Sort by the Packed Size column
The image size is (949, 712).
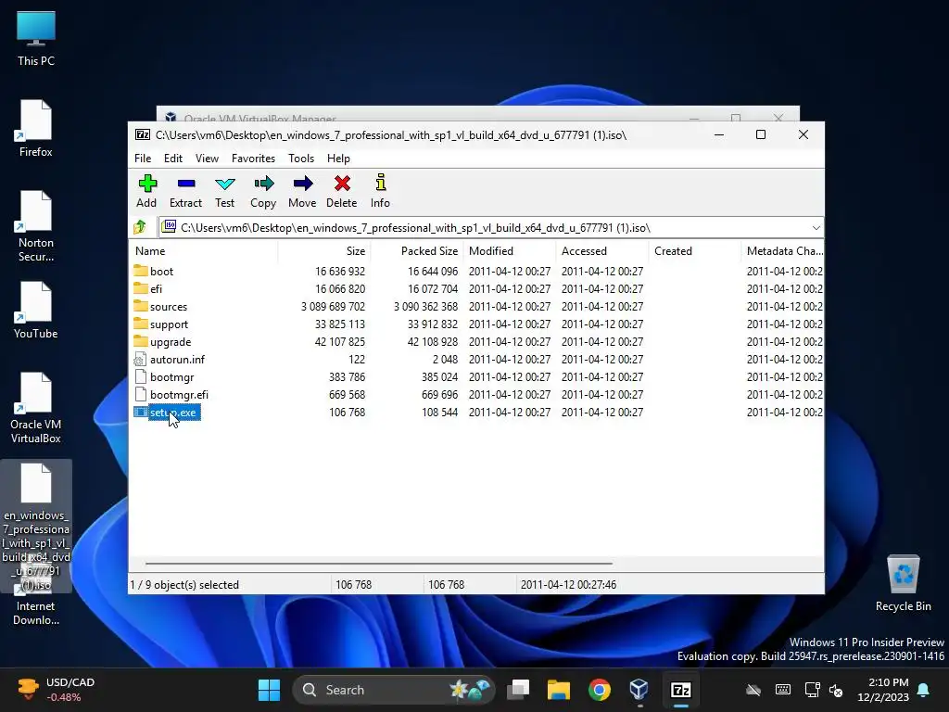point(417,250)
